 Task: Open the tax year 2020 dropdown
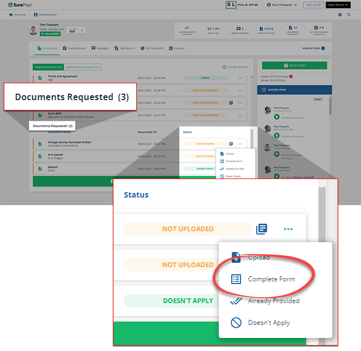76,30
